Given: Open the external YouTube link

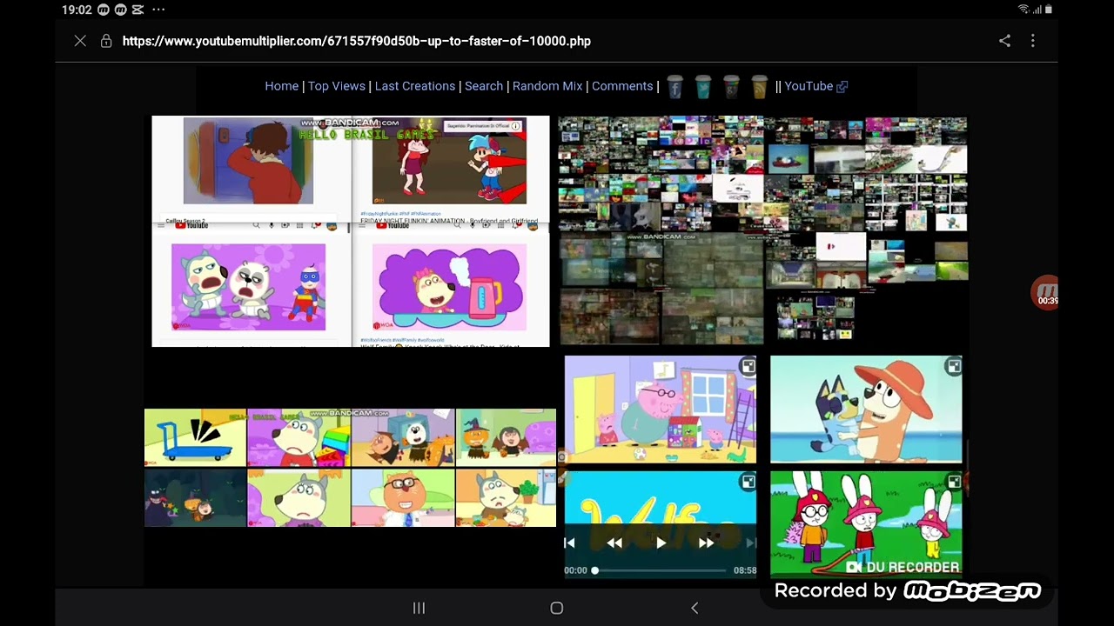Looking at the screenshot, I should (x=816, y=86).
